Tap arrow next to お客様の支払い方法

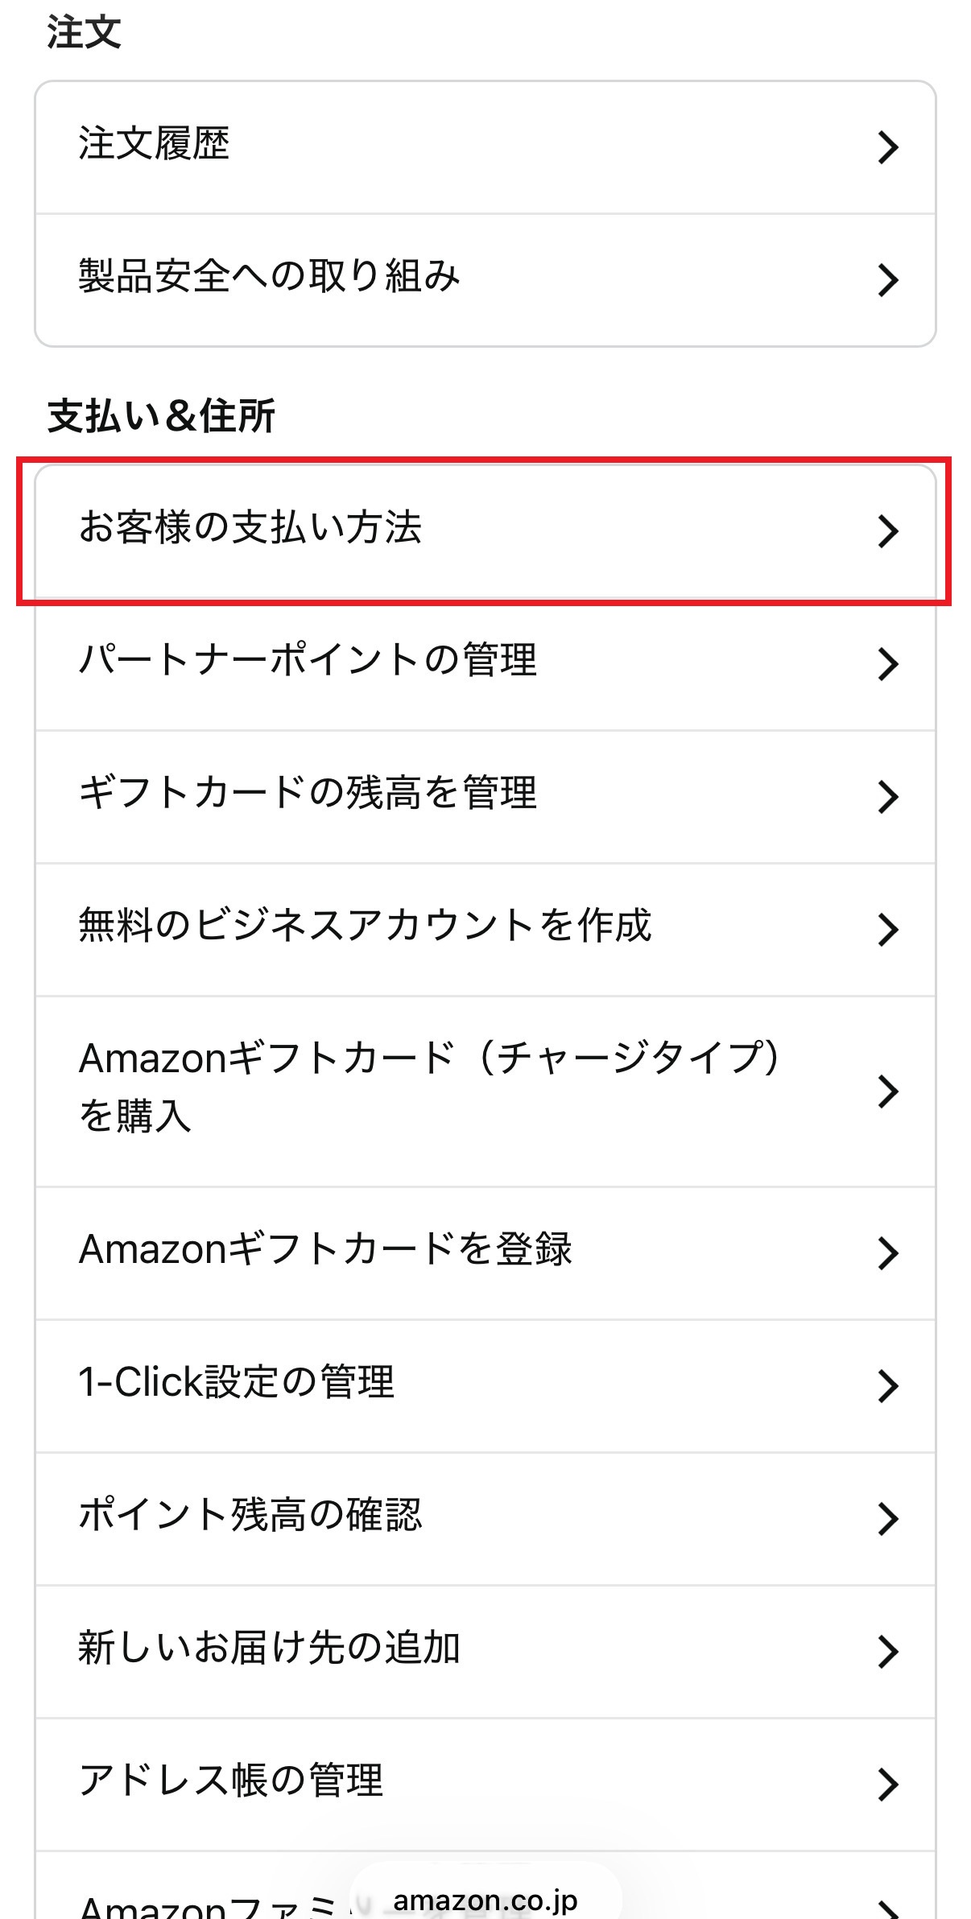(x=887, y=531)
